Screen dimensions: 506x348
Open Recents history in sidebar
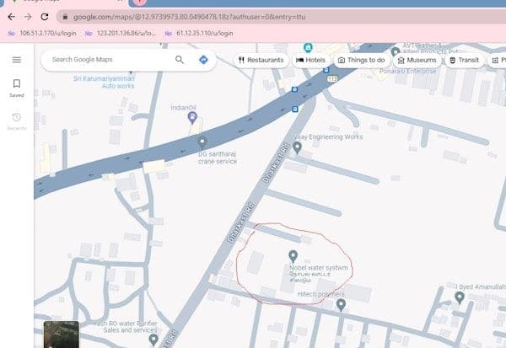pyautogui.click(x=17, y=117)
